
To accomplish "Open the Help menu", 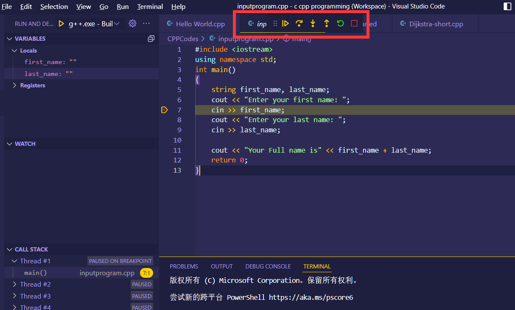I will click(x=178, y=6).
